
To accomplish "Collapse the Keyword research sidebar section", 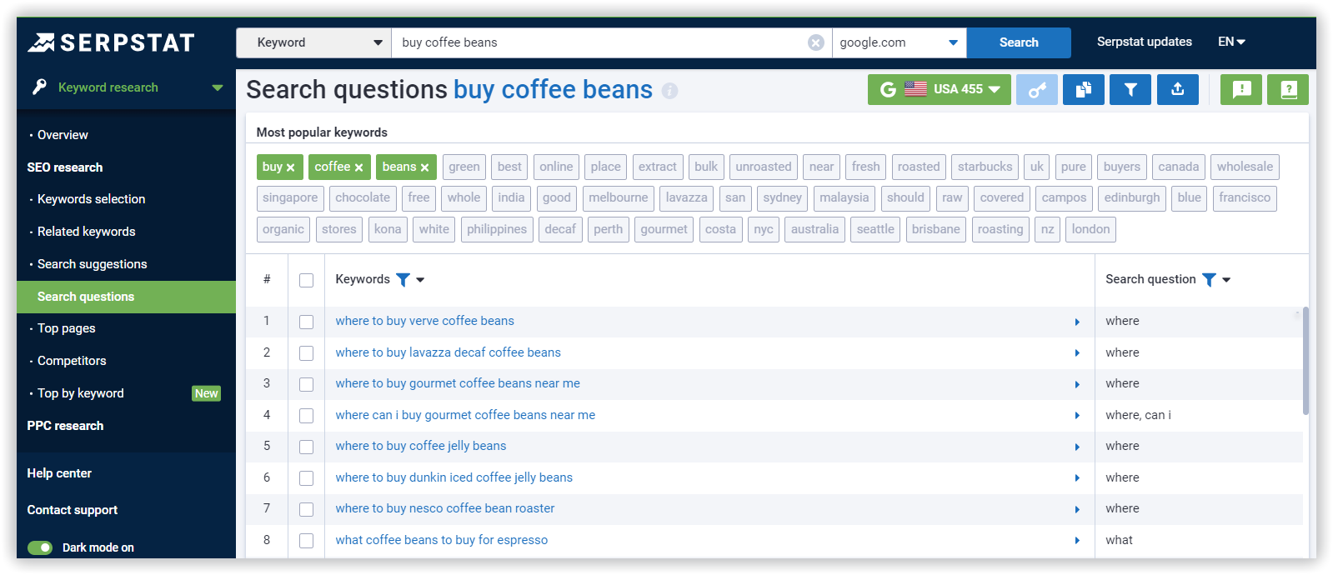I will 218,87.
